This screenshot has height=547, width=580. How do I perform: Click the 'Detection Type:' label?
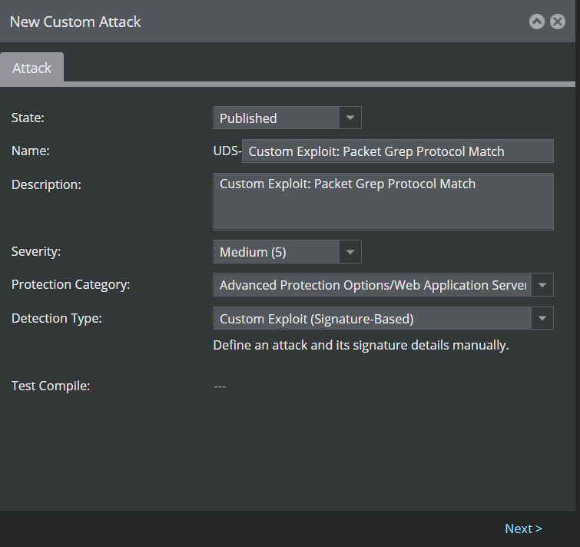click(57, 318)
